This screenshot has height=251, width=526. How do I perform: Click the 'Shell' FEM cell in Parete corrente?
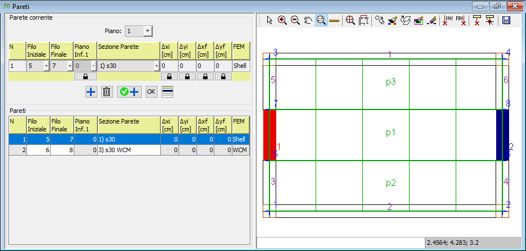pos(241,66)
